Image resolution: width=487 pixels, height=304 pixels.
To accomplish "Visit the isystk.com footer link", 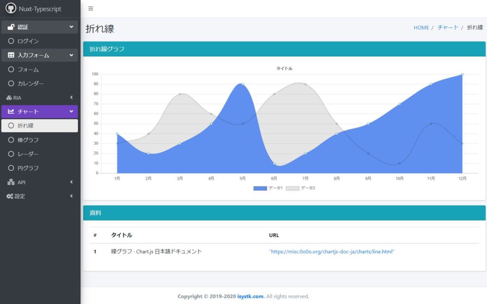I will click(x=251, y=296).
